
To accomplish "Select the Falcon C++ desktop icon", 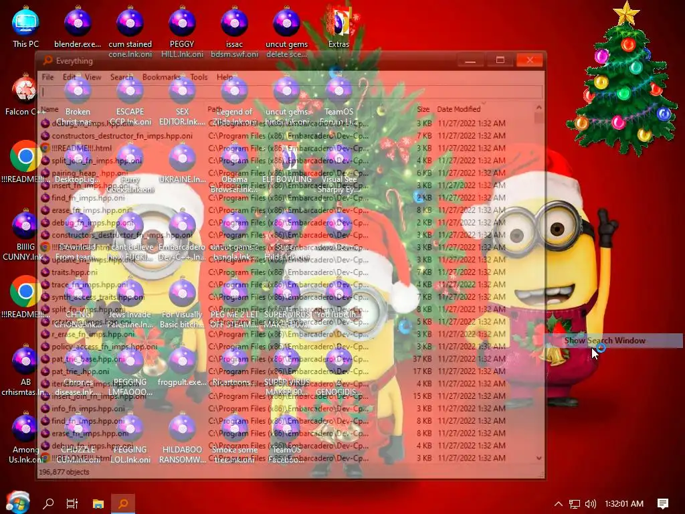I will tap(25, 95).
